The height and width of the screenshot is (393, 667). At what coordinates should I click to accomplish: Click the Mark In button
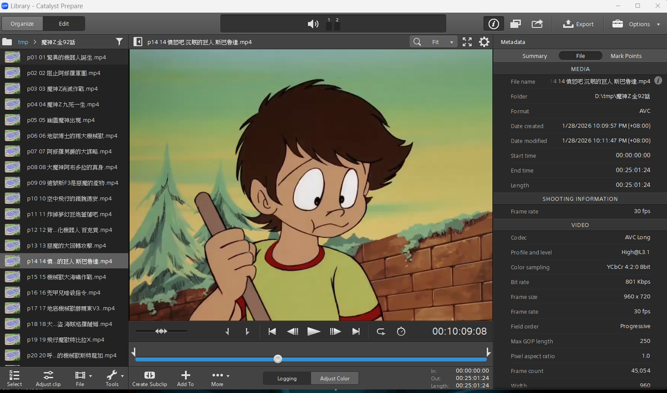click(x=227, y=332)
